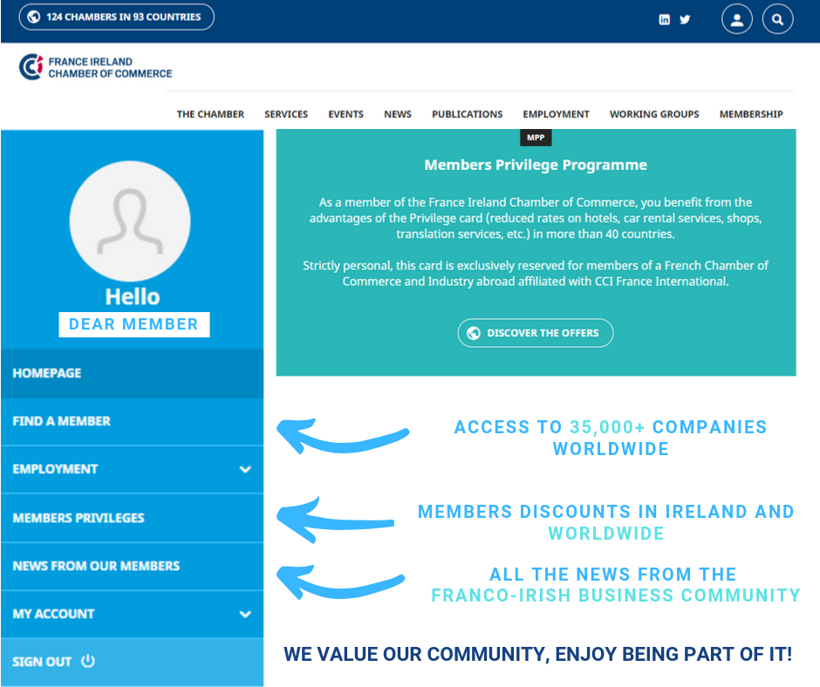The width and height of the screenshot is (820, 687).
Task: Open the Twitter icon link
Action: 686,19
